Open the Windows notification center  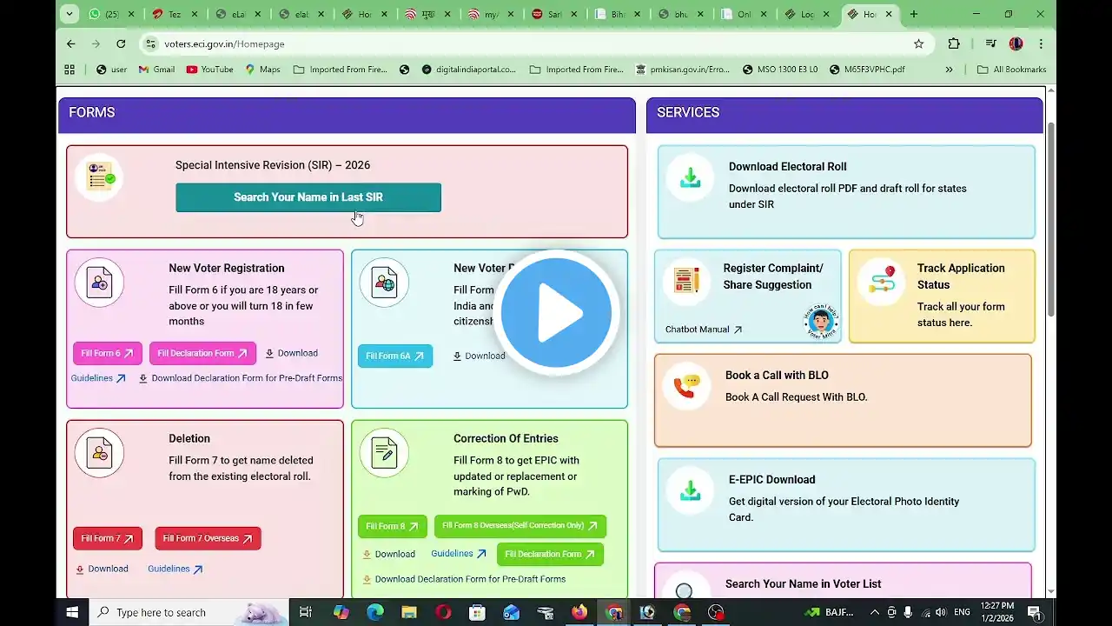(1036, 612)
